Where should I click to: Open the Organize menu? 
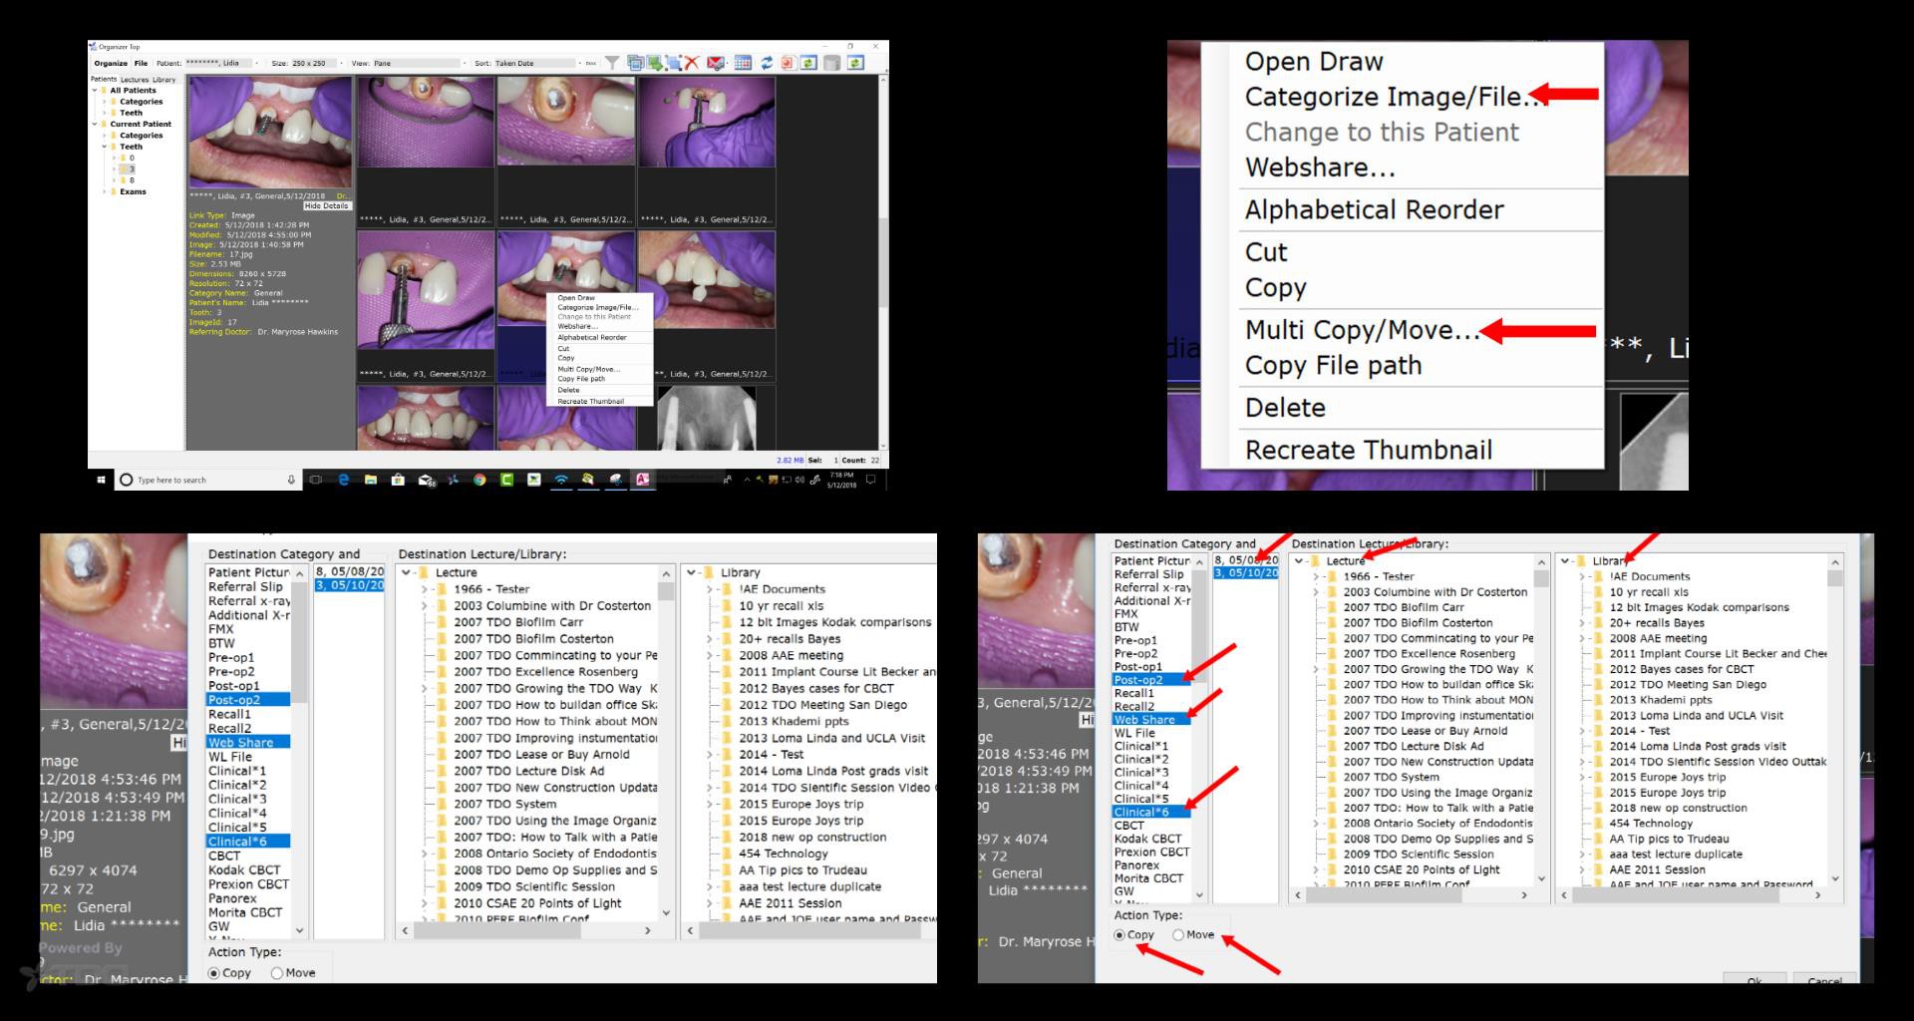coord(111,63)
